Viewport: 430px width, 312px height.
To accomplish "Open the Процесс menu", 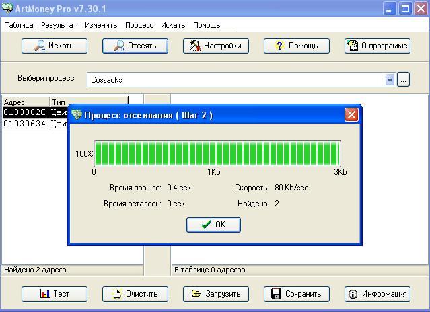I will click(x=139, y=25).
